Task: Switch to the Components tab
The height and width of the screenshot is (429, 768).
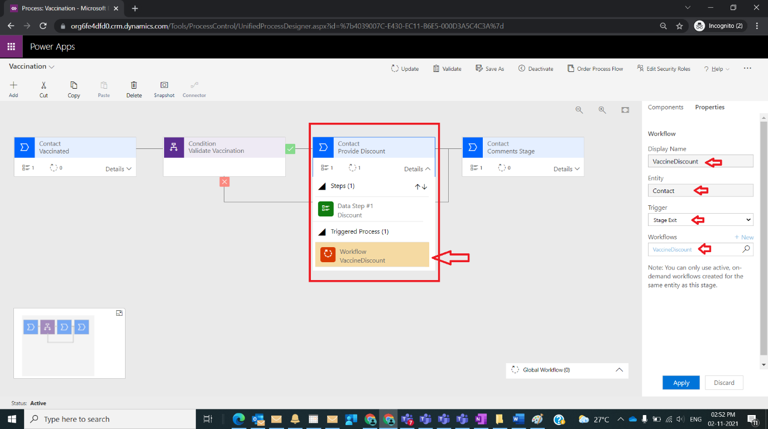Action: click(666, 107)
